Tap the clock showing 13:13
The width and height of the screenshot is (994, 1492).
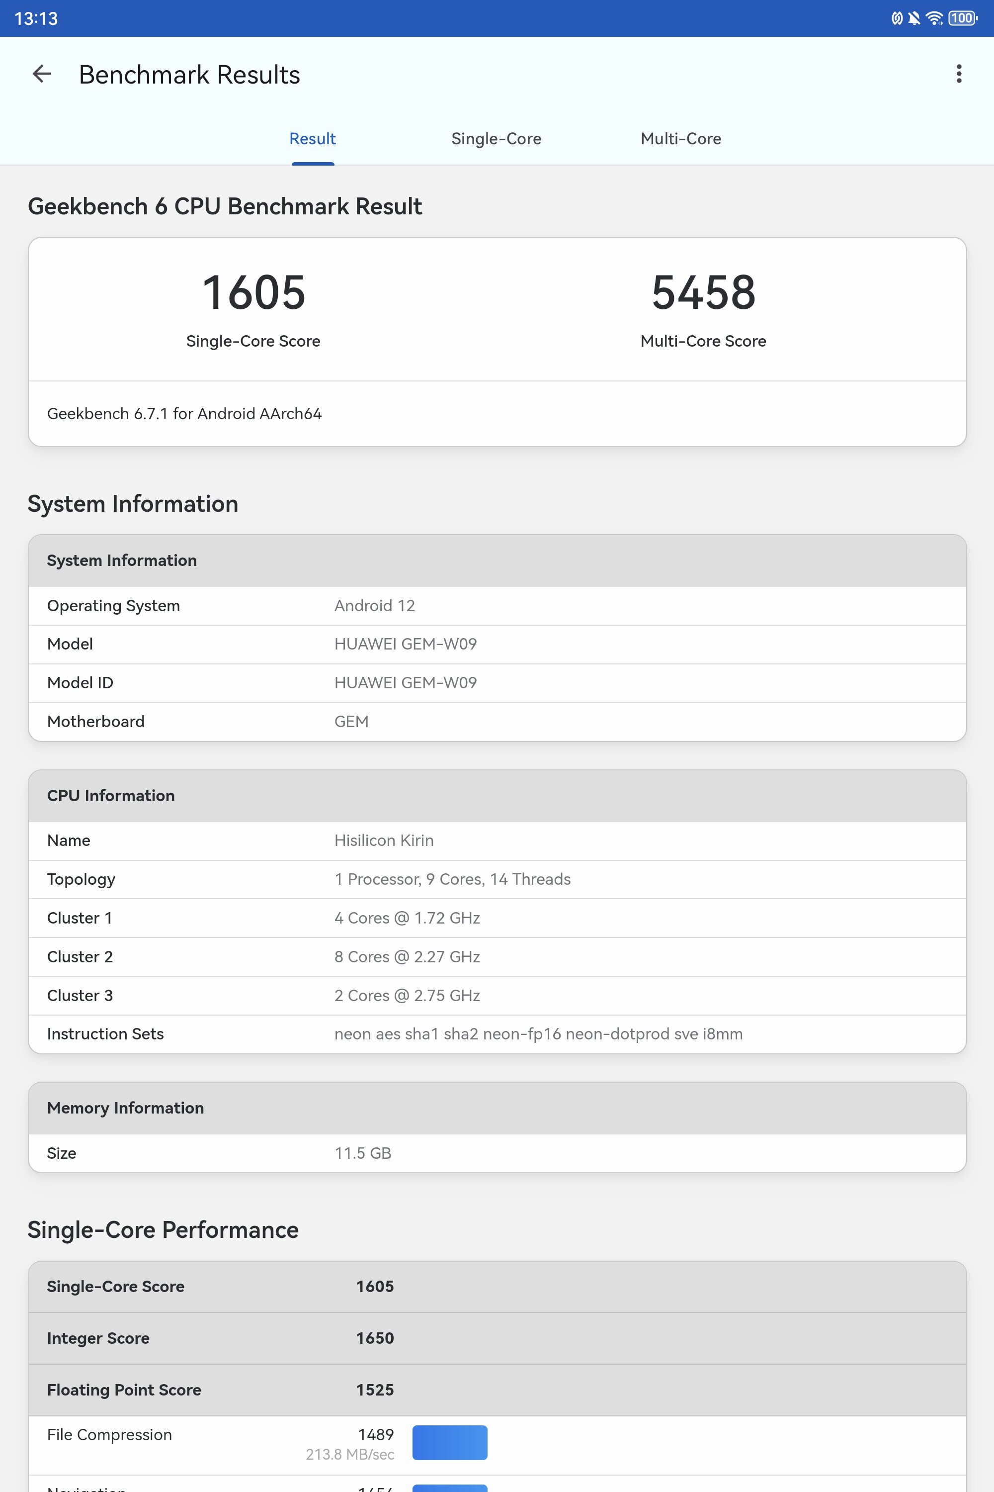tap(36, 18)
